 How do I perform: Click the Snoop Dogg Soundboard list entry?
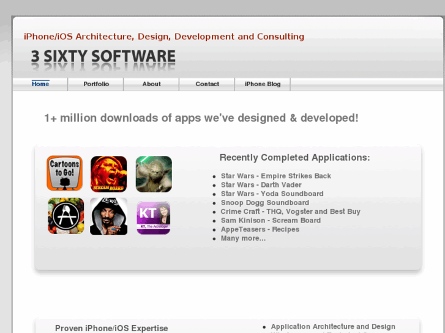pyautogui.click(x=264, y=203)
